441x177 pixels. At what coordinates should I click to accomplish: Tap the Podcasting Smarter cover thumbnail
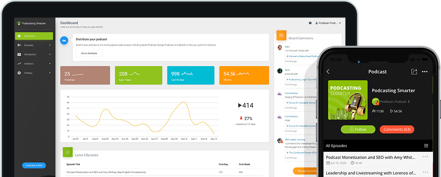click(x=348, y=100)
